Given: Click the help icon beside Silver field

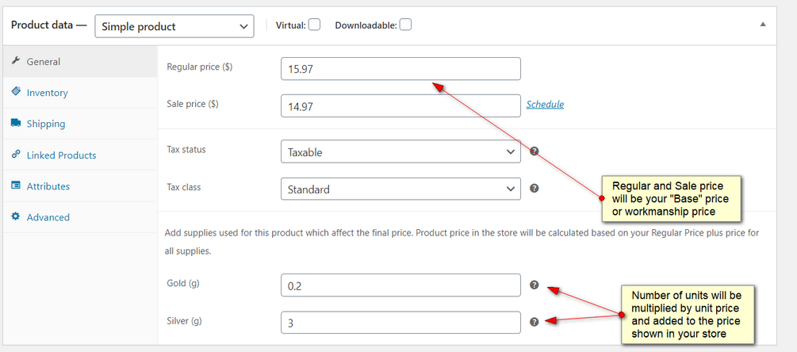Looking at the screenshot, I should (535, 322).
